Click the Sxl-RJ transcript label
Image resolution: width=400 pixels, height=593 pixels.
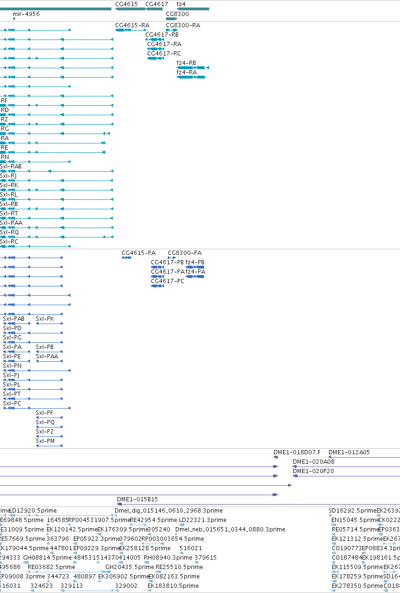(x=8, y=175)
